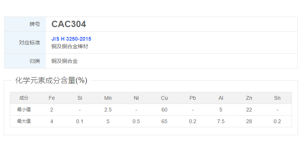
Task: Click the 铜及铜合金 category value
Action: [64, 61]
